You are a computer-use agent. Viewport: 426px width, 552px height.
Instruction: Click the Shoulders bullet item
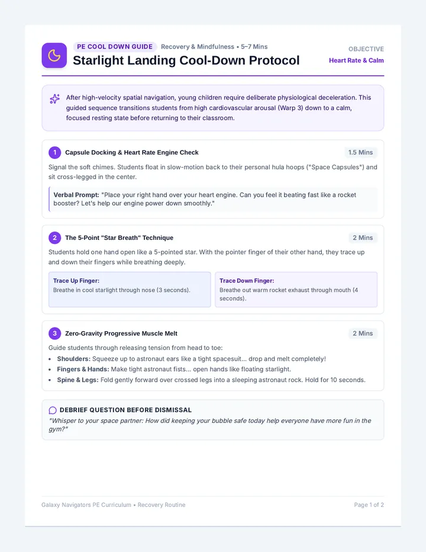point(191,359)
